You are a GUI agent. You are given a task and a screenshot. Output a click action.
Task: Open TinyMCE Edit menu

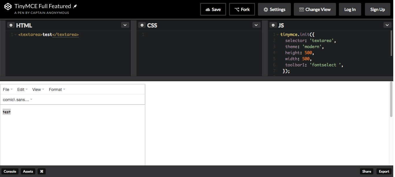(x=22, y=90)
